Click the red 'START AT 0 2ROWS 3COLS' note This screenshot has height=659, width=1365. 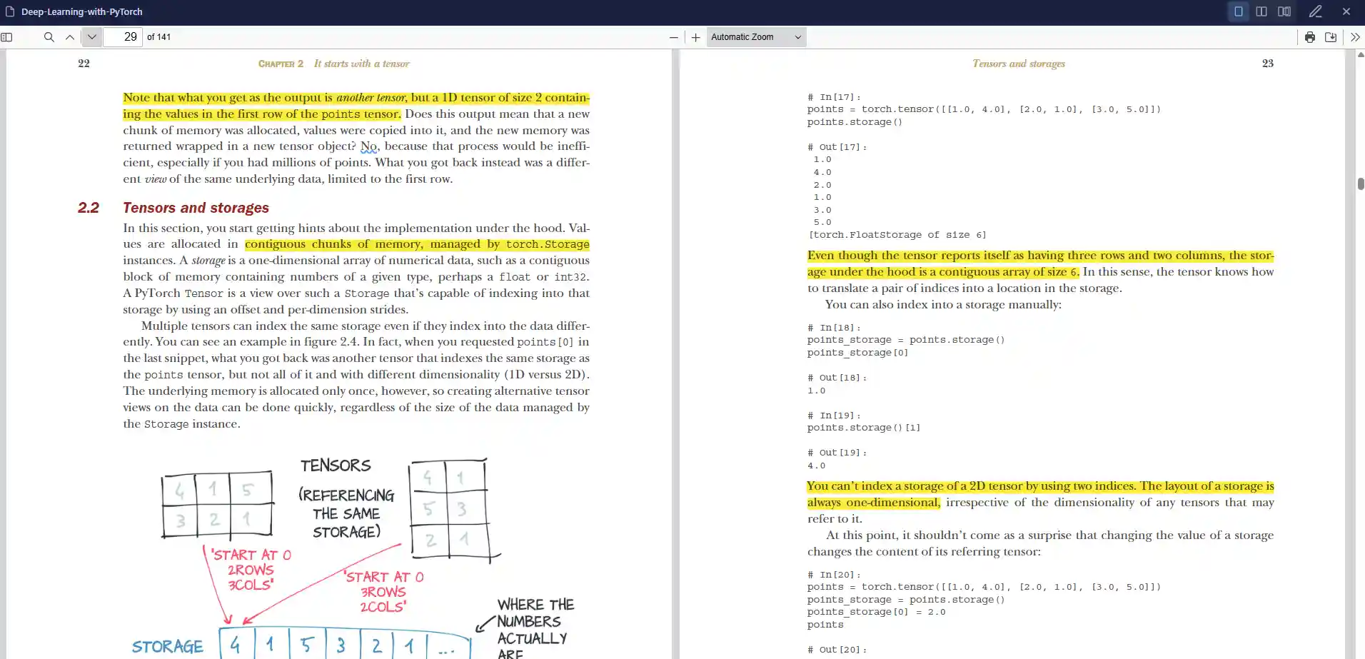pyautogui.click(x=251, y=569)
